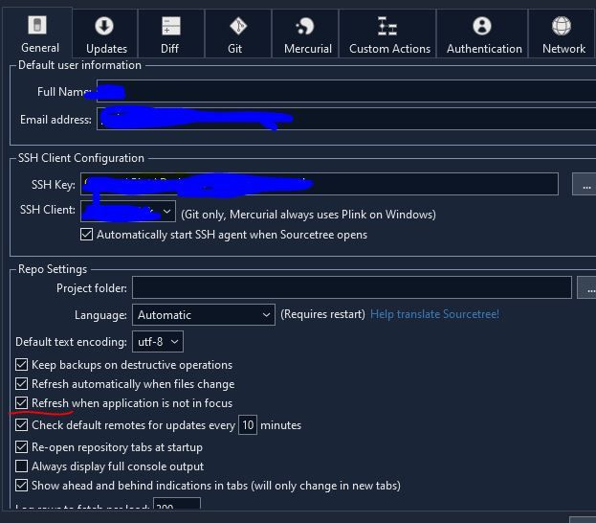Click the Network globe icon
The width and height of the screenshot is (596, 523).
click(561, 26)
